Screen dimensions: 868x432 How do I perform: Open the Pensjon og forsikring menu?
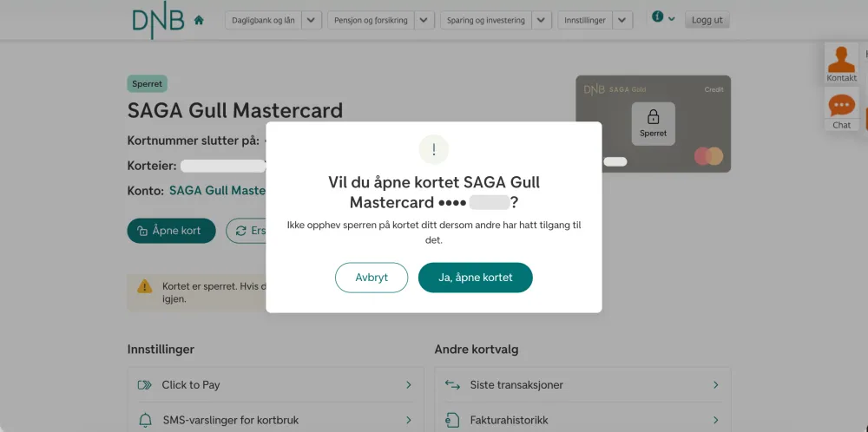[x=371, y=20]
